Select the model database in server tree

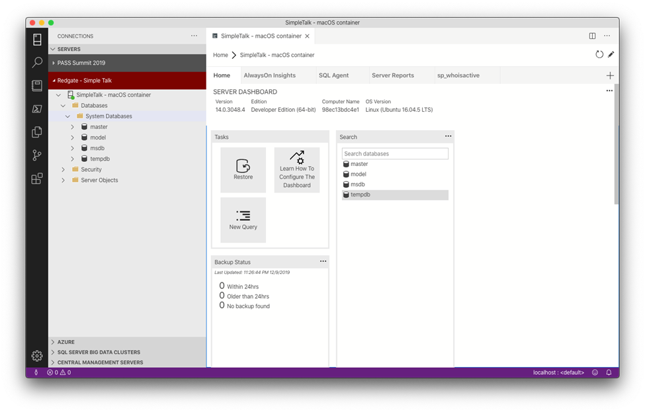98,138
